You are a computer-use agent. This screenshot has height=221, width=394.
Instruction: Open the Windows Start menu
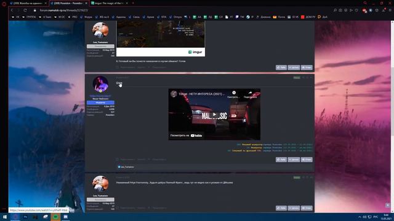(x=5, y=217)
